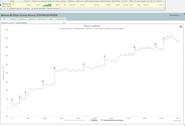Click the 'Player Group' label under @kamaz.48
The image size is (185, 126).
(7, 6)
